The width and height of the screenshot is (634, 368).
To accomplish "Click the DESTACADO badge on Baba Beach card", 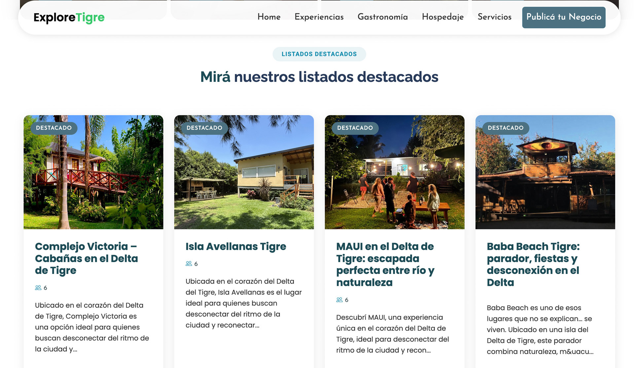I will coord(506,128).
